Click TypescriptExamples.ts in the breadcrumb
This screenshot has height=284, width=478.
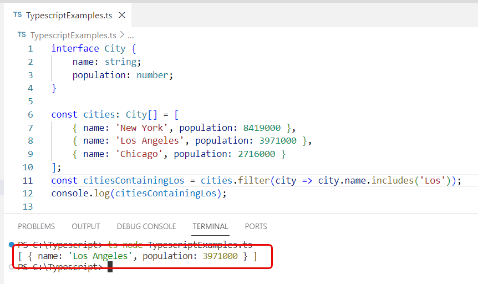[73, 35]
